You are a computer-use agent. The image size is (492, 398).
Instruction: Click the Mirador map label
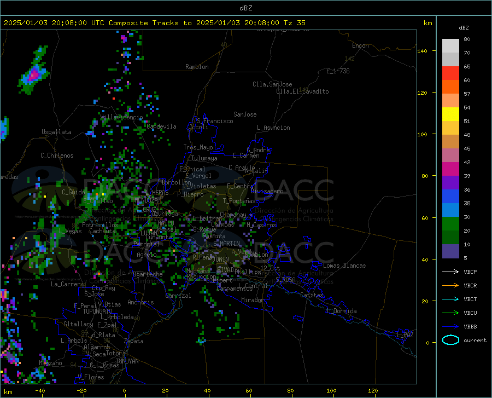[252, 300]
